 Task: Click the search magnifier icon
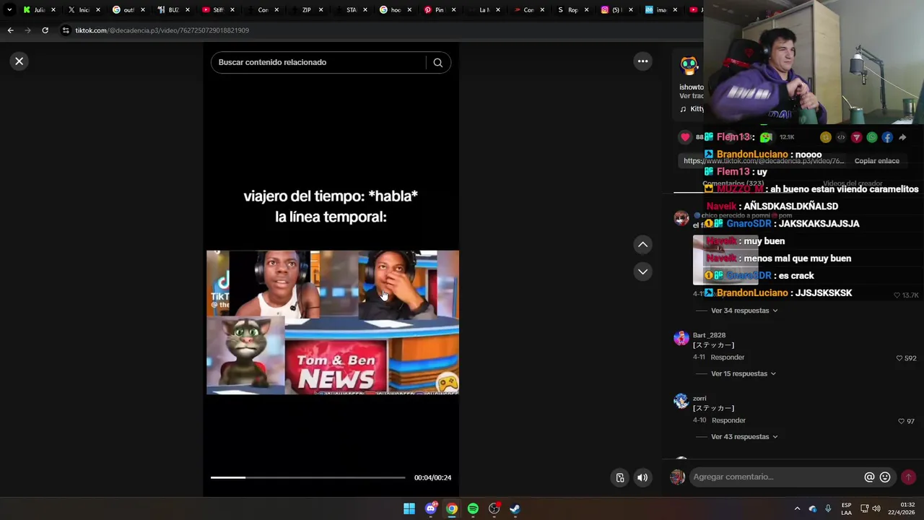pyautogui.click(x=437, y=63)
